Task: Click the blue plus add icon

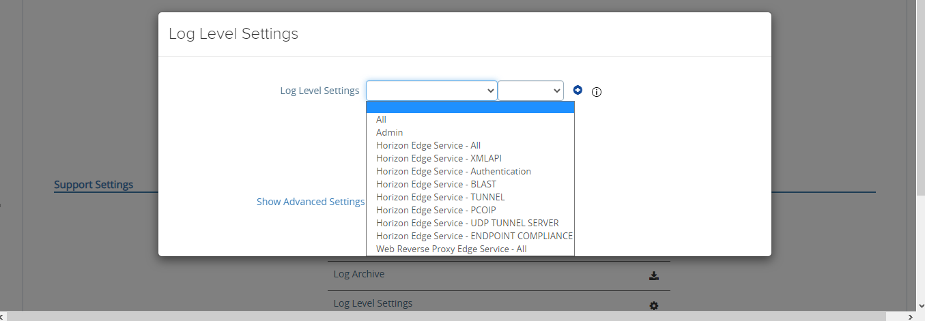Action: tap(578, 90)
